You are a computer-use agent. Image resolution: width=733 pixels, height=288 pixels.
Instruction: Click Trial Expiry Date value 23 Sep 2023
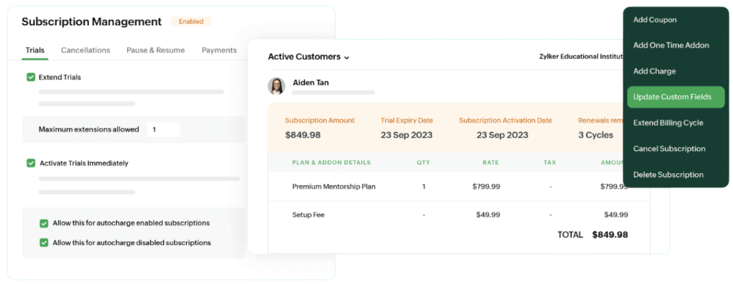point(406,135)
